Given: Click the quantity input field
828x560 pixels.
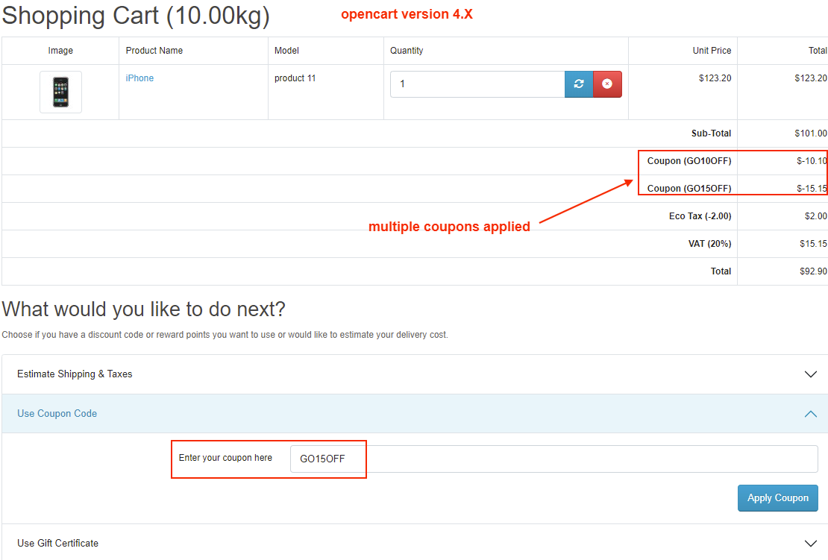Looking at the screenshot, I should 477,84.
